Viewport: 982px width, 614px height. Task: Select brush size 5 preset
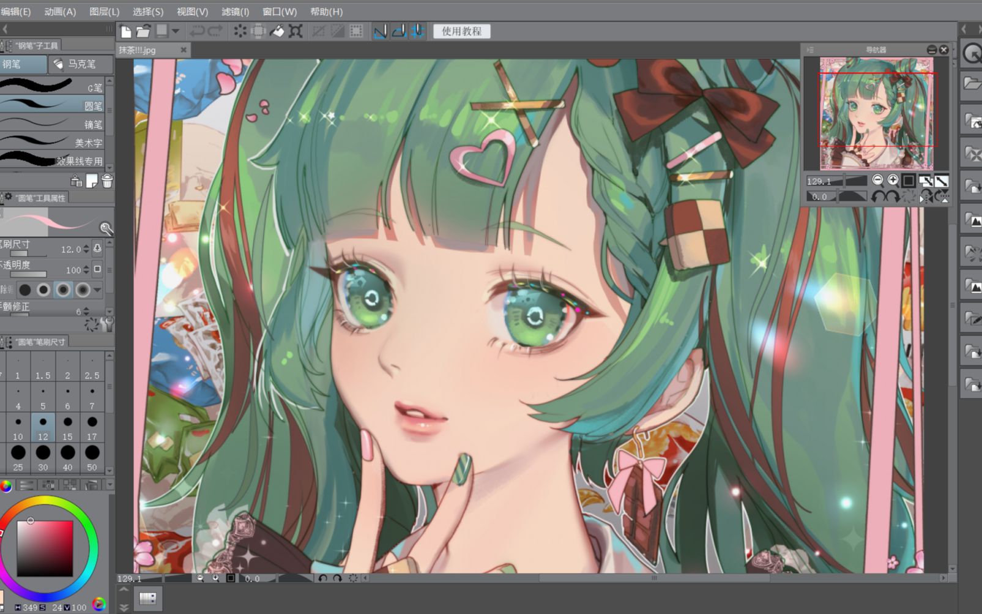pyautogui.click(x=43, y=397)
